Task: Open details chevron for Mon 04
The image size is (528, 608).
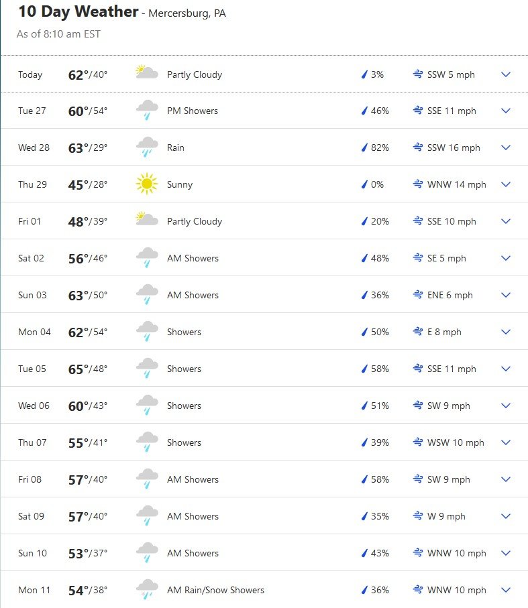Action: [x=506, y=332]
